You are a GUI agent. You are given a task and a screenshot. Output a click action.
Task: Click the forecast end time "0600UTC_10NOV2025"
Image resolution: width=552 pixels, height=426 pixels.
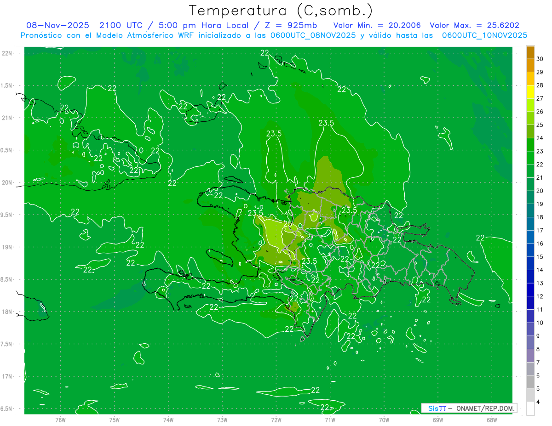point(484,35)
